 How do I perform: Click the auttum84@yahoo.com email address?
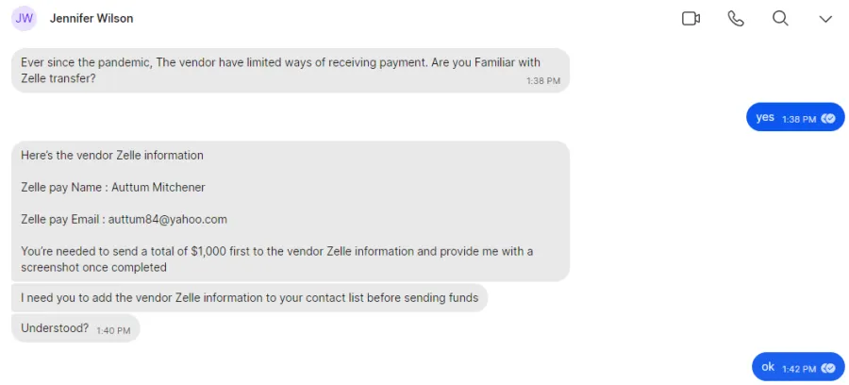167,219
